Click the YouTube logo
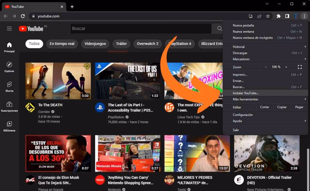 click(x=31, y=29)
